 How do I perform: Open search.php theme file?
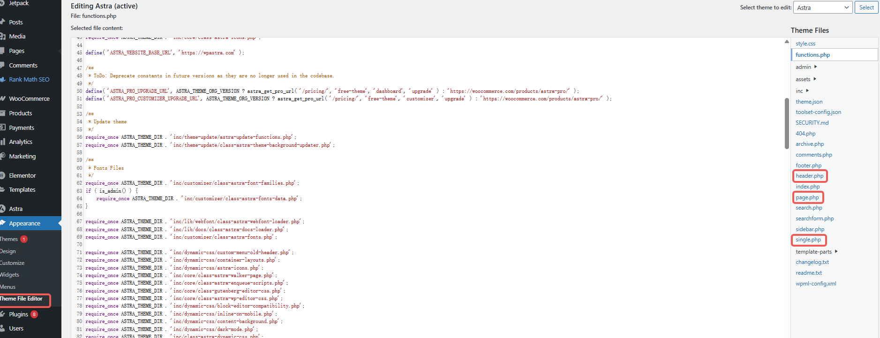point(809,208)
